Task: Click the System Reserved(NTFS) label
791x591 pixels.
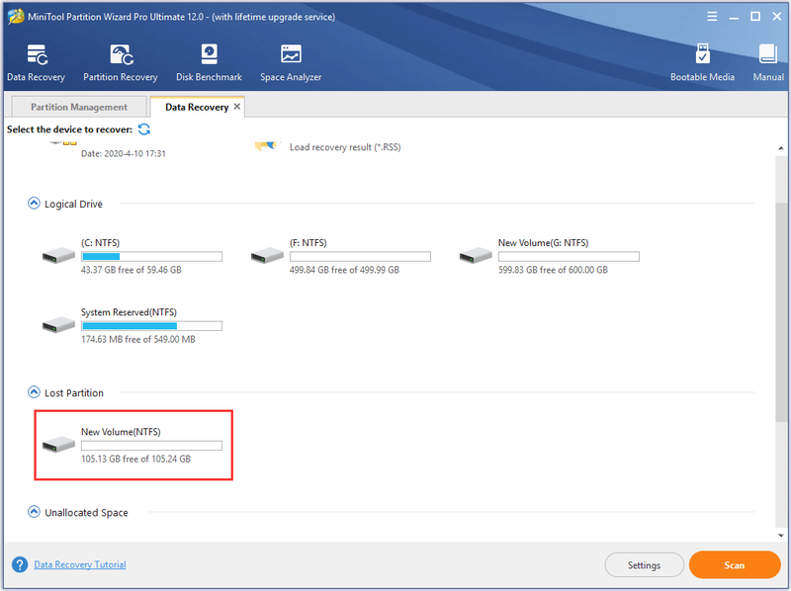Action: [130, 312]
